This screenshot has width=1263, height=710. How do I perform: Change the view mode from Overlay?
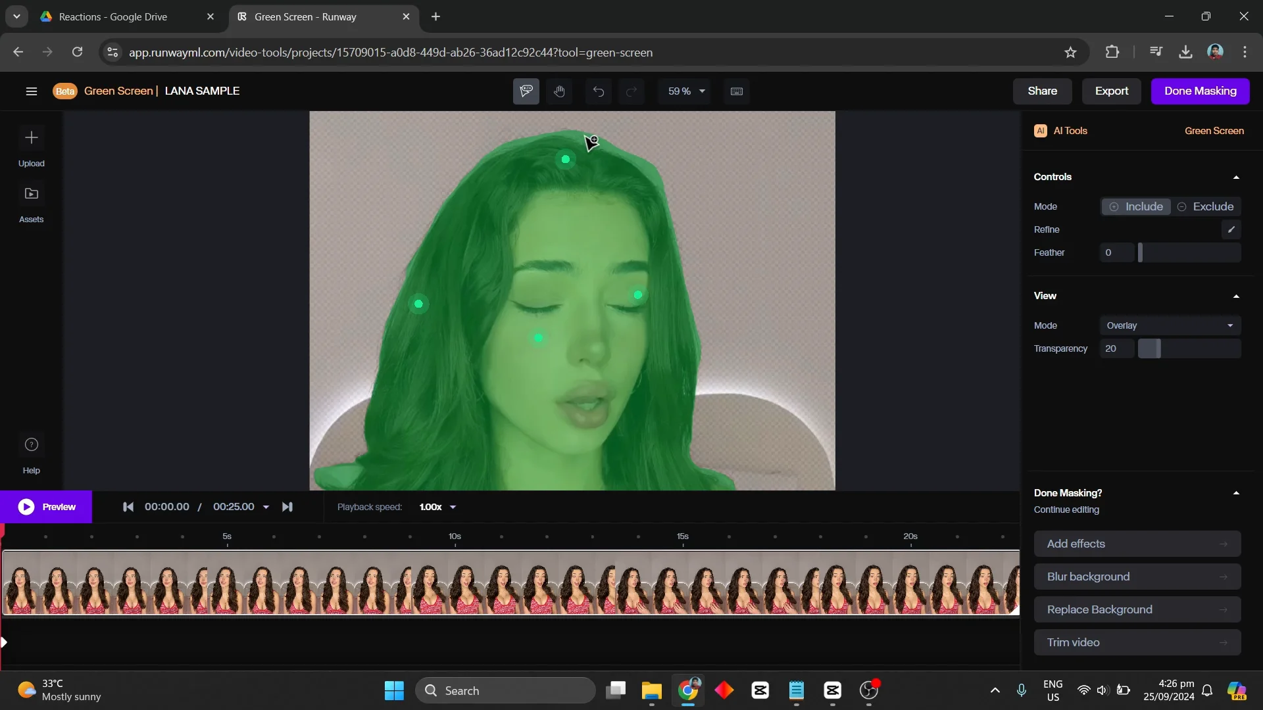1169,325
